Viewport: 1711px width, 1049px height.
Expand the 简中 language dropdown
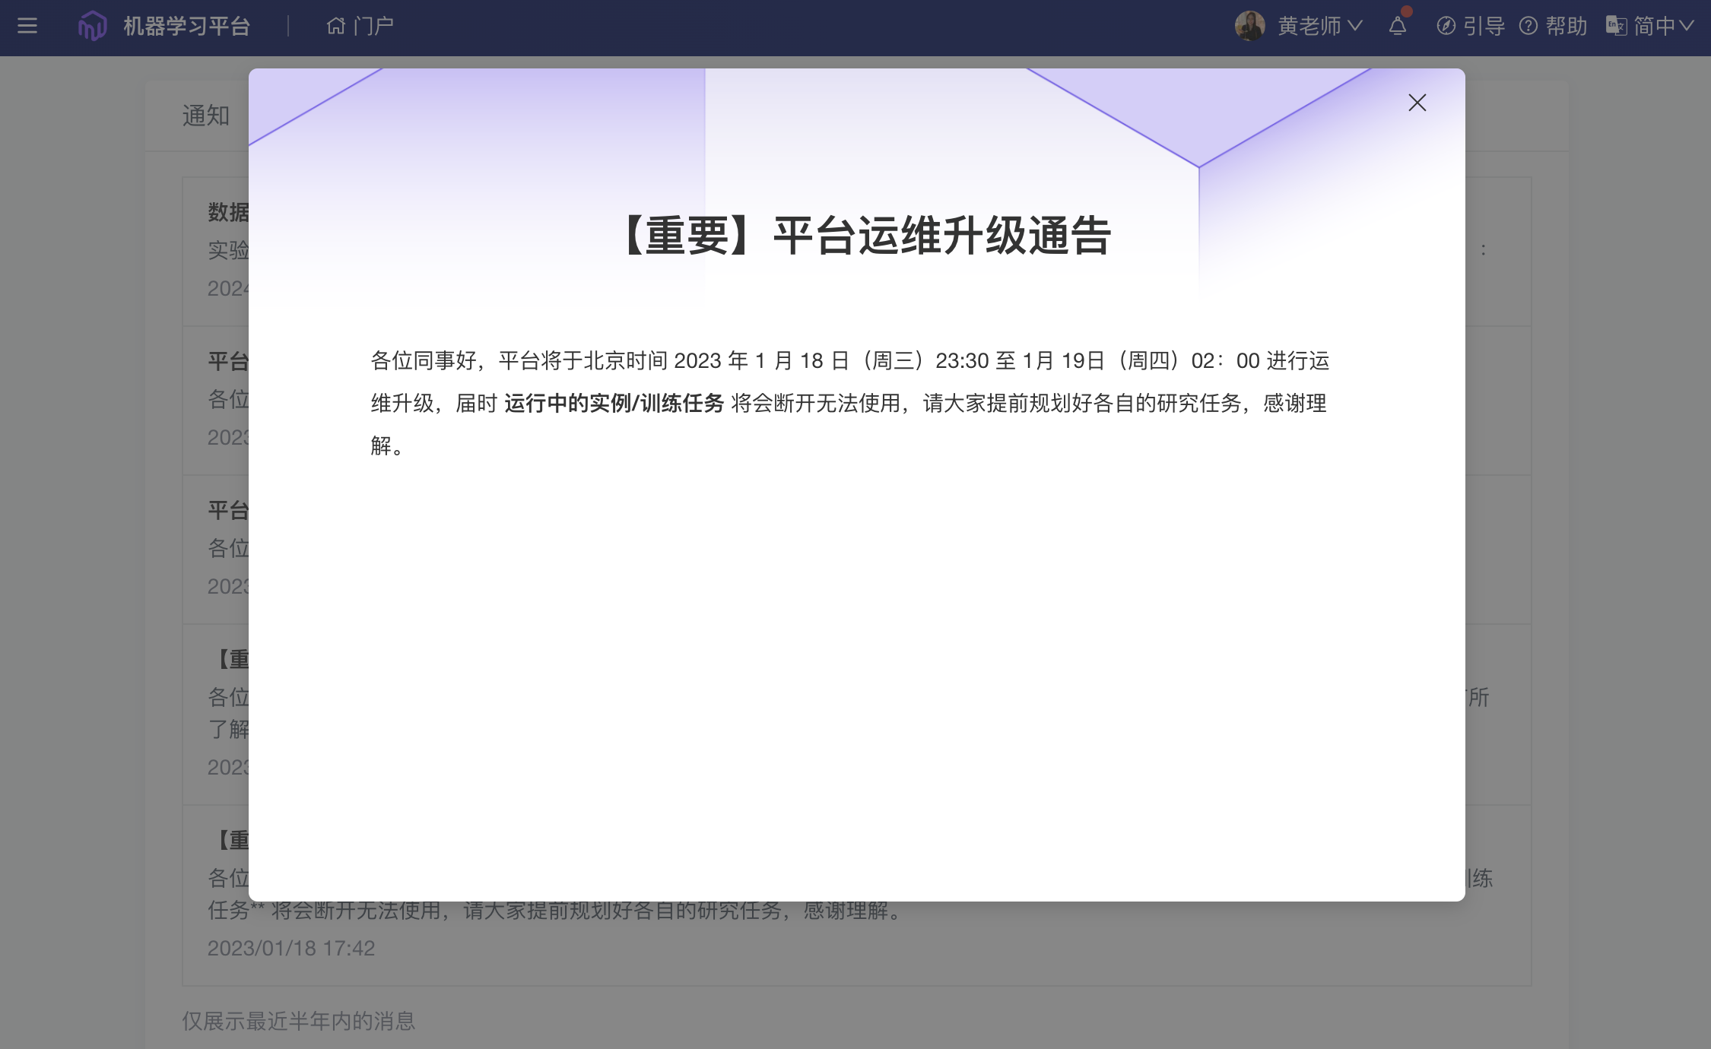point(1655,27)
